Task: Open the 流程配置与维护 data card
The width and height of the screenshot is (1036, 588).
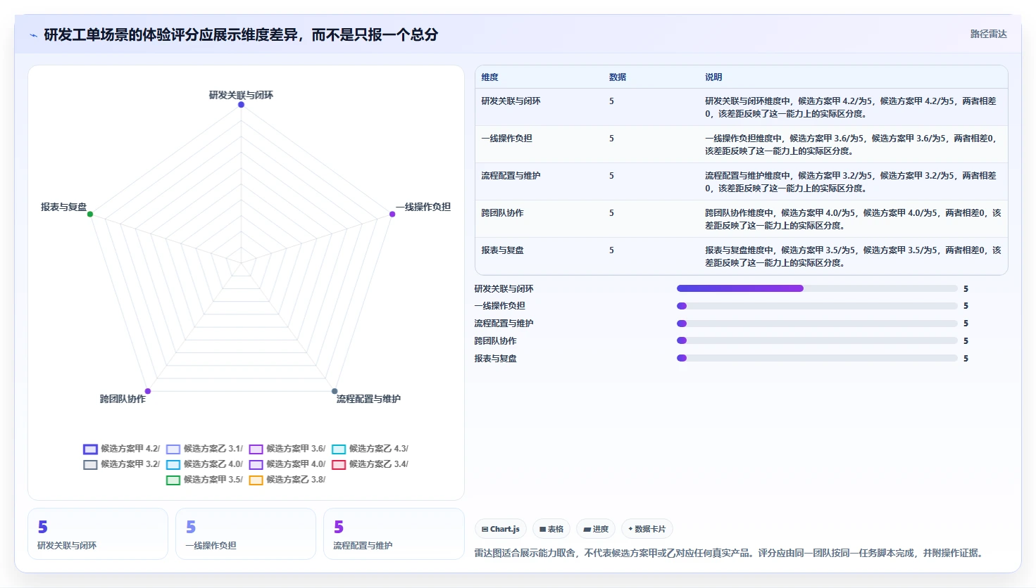Action: point(394,534)
